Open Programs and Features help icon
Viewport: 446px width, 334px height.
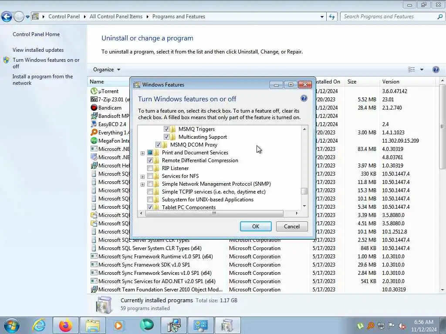point(436,70)
